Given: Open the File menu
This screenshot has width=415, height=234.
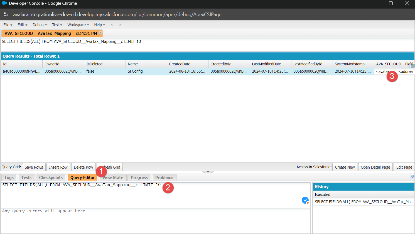Looking at the screenshot, I should [x=8, y=25].
